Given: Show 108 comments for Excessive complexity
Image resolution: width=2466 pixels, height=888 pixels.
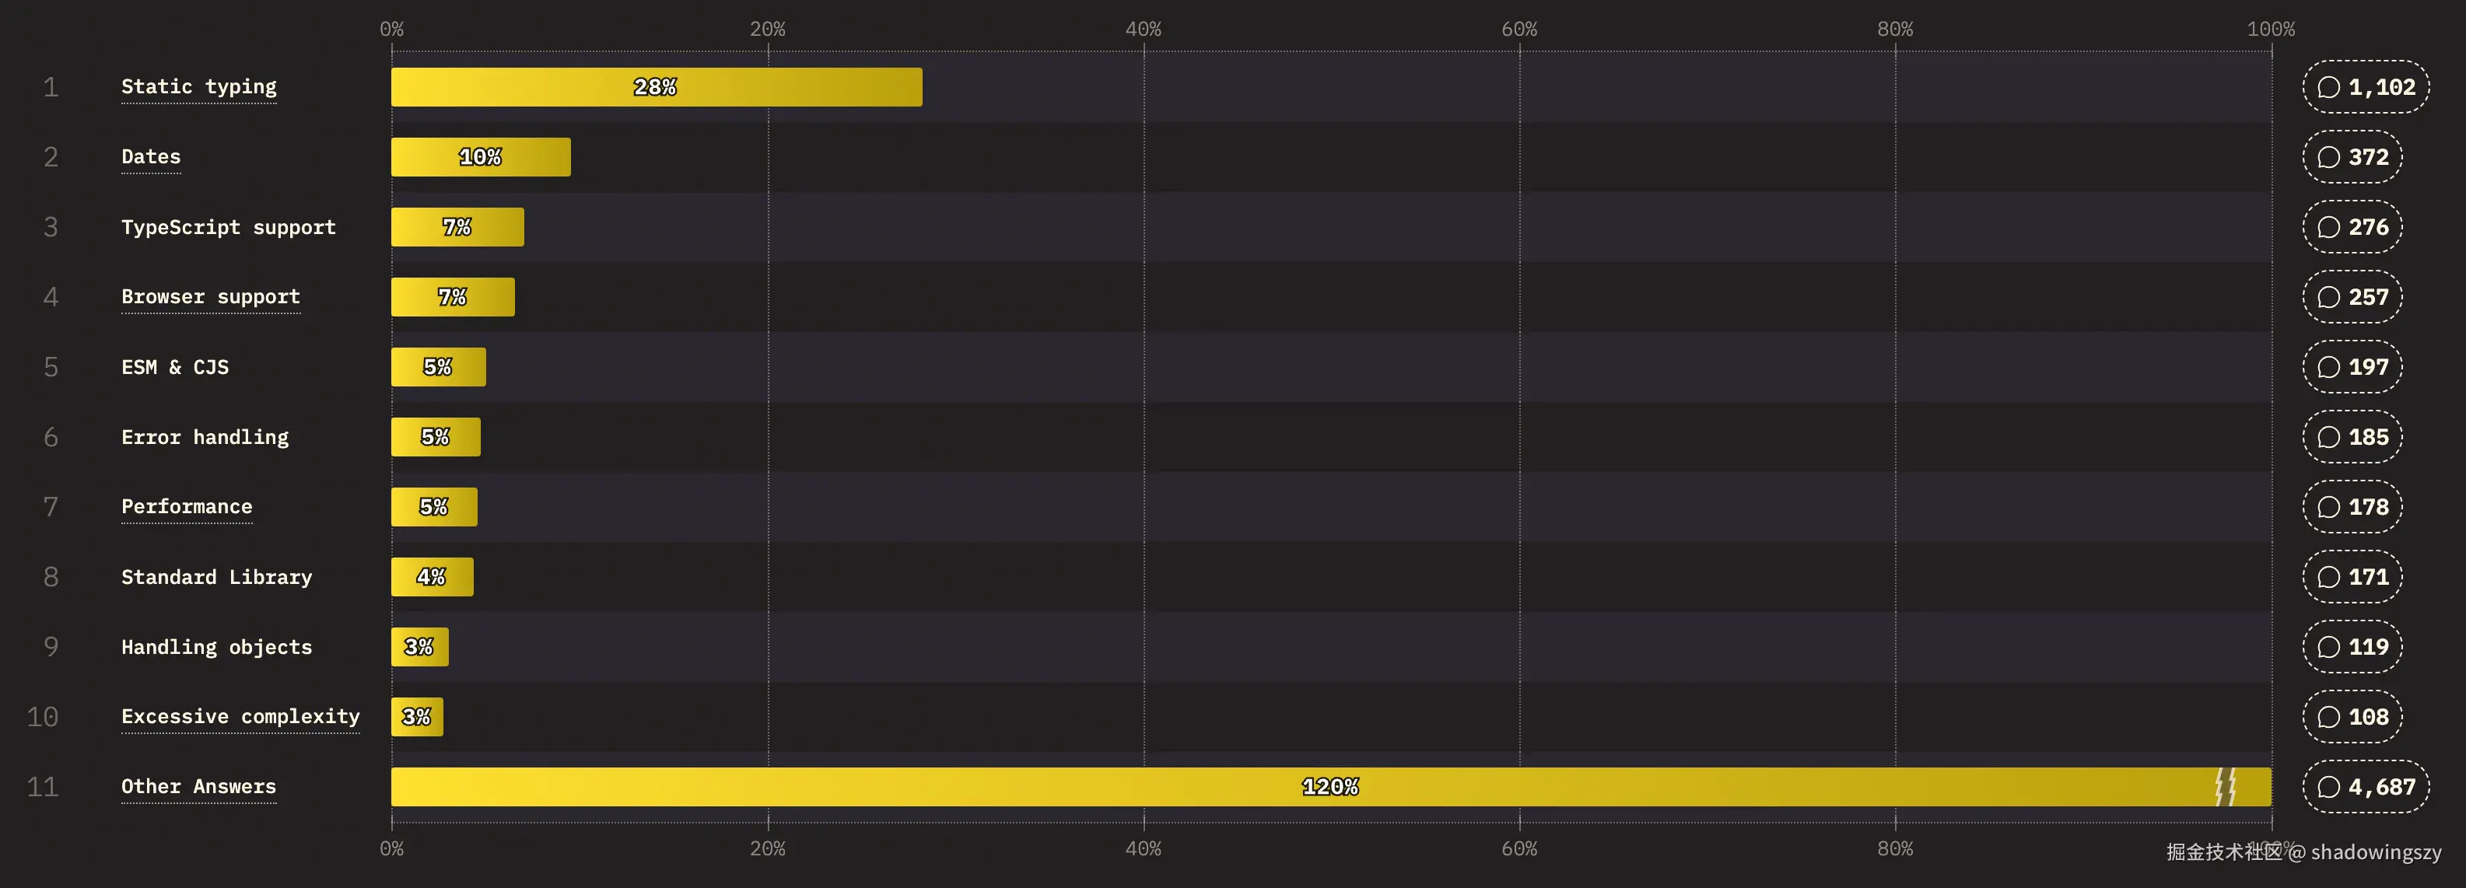Looking at the screenshot, I should 2352,717.
